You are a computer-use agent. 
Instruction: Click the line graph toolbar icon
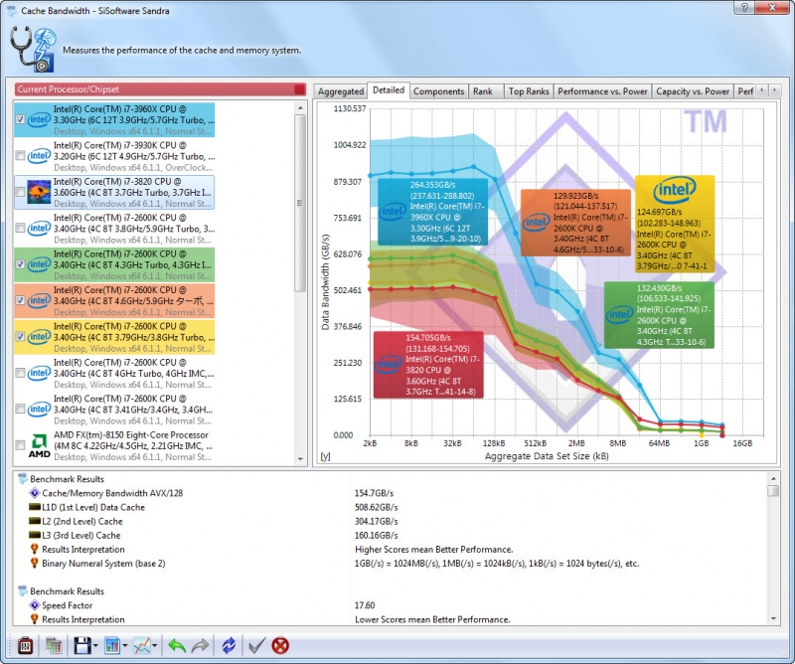[x=141, y=646]
